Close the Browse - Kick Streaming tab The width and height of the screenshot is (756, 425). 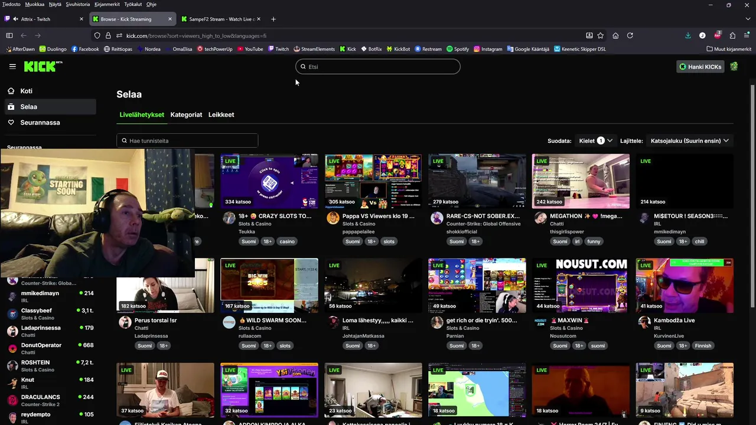tap(170, 19)
